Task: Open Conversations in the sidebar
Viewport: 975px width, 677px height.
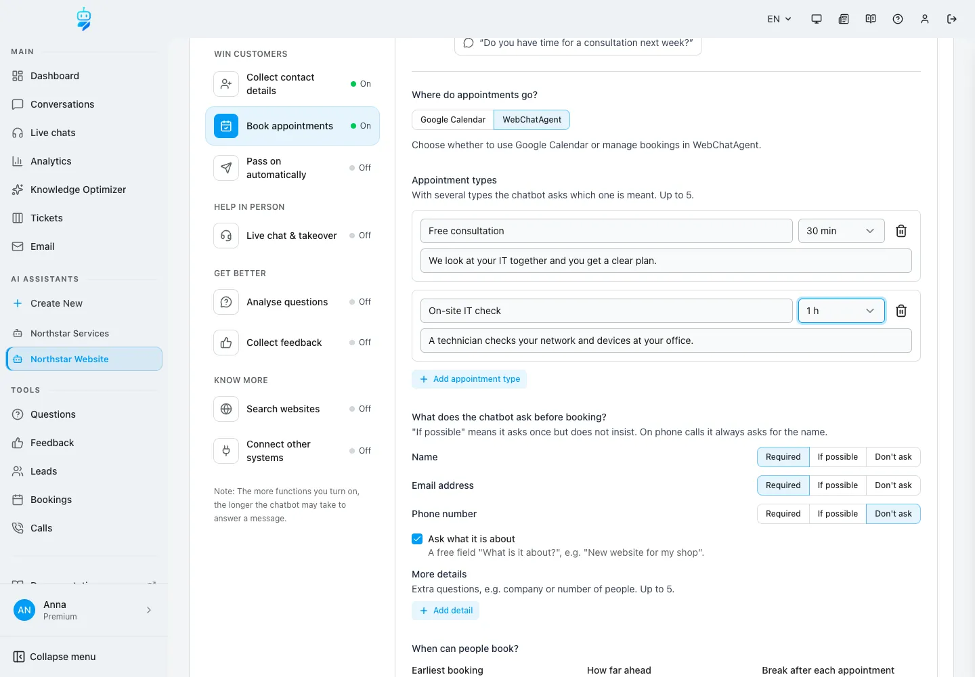Action: coord(84,104)
